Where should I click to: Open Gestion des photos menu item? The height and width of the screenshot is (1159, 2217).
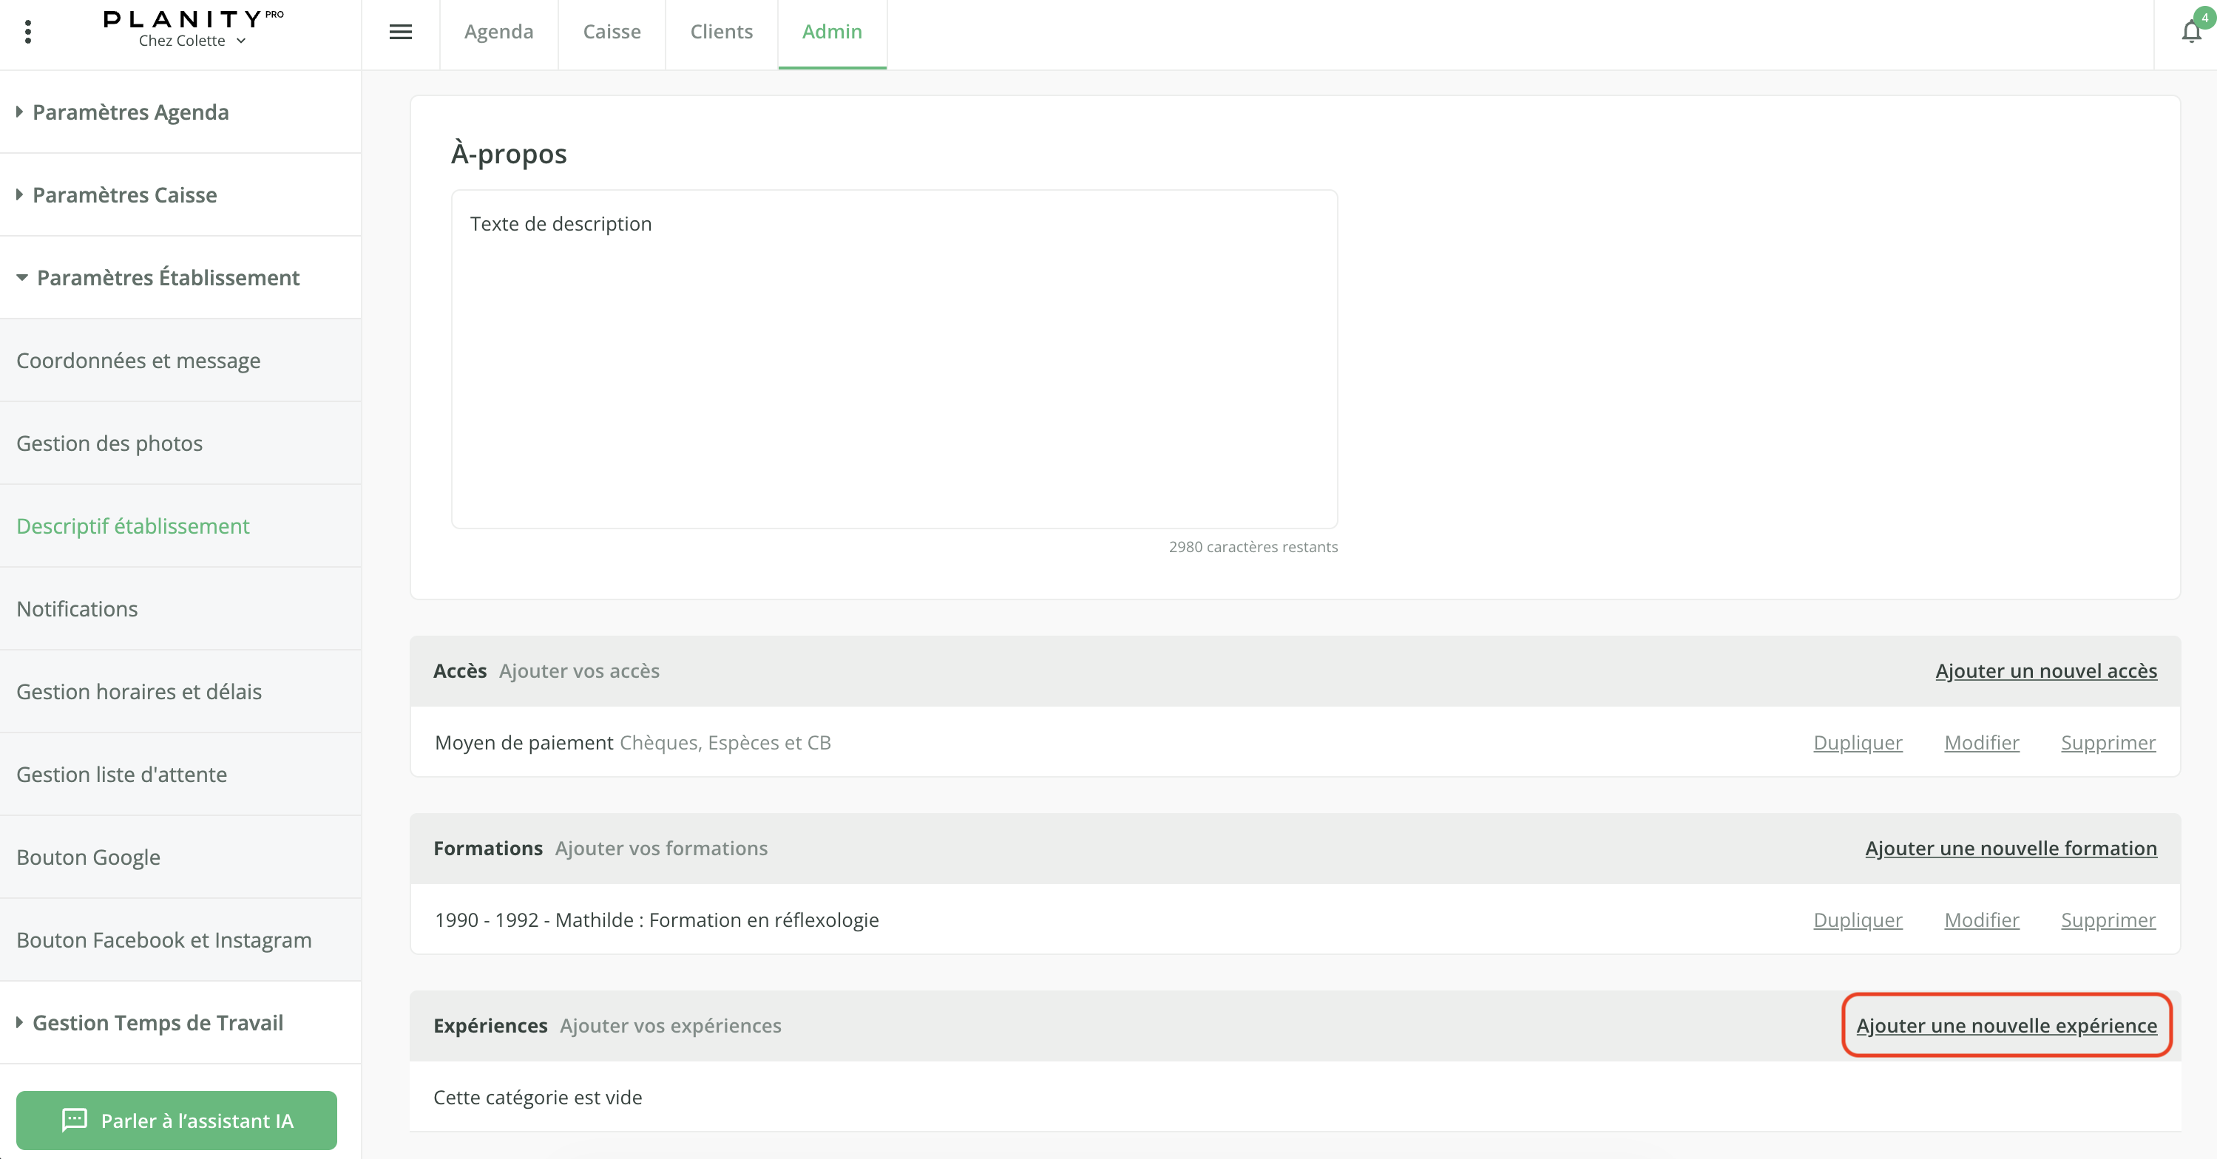(x=109, y=443)
